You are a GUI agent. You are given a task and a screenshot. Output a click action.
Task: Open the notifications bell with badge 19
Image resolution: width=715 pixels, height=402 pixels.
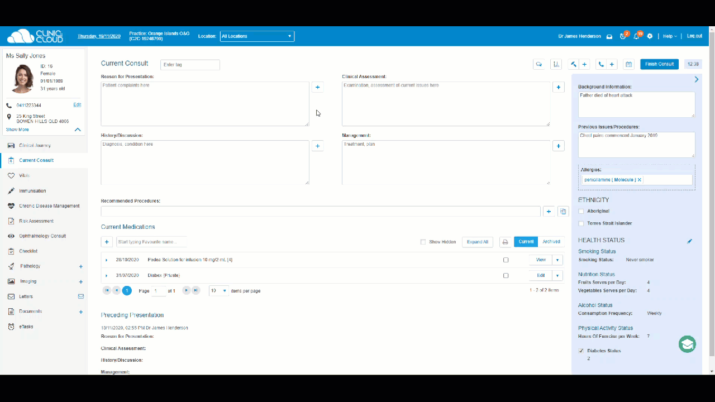(x=636, y=36)
